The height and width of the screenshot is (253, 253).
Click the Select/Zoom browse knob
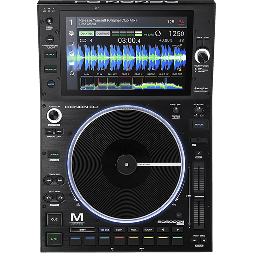click(202, 57)
